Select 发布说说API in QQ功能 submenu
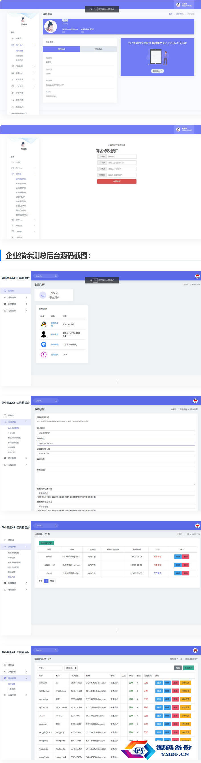Screen dimensions: 201x763 (x=21, y=184)
